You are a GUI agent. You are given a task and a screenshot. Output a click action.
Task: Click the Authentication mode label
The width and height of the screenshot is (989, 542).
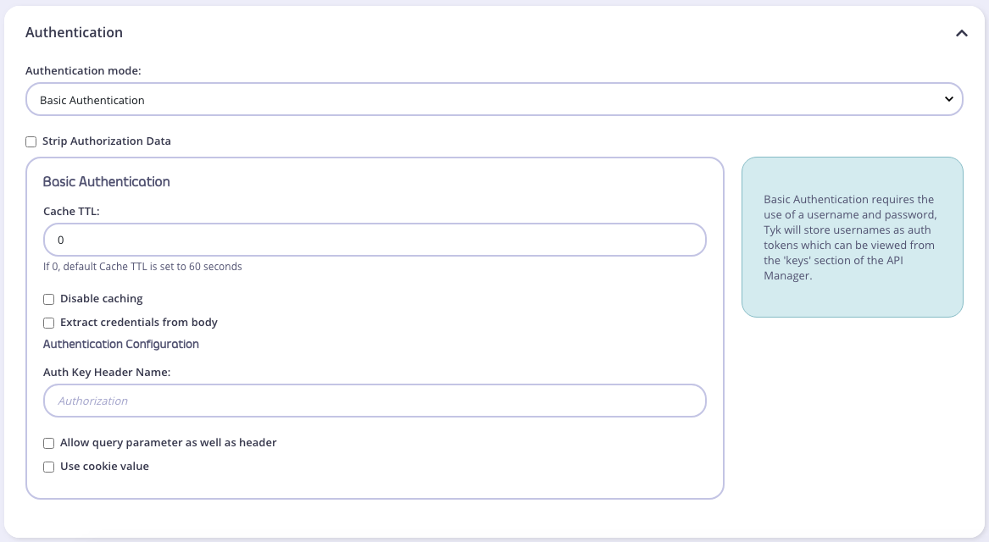pyautogui.click(x=83, y=71)
